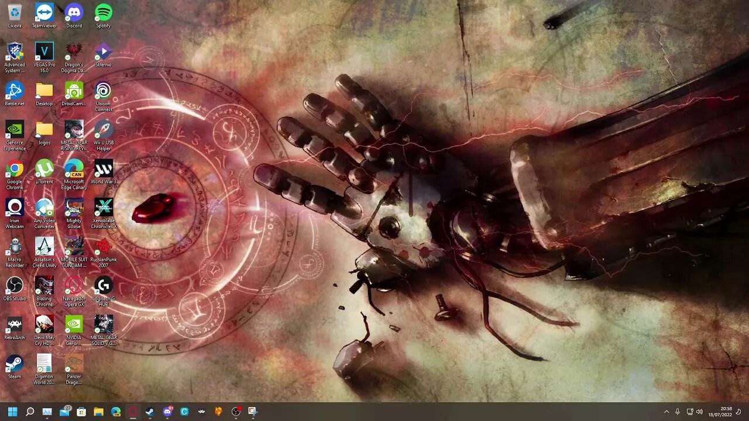Image resolution: width=749 pixels, height=421 pixels.
Task: Switch to Edge Canary in taskbar
Action: tap(116, 412)
